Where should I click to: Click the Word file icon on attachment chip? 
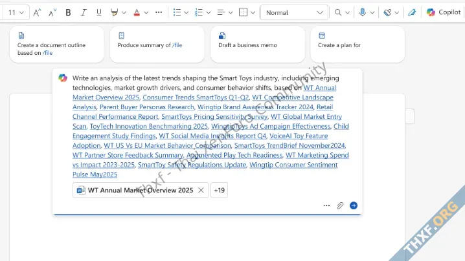click(81, 191)
